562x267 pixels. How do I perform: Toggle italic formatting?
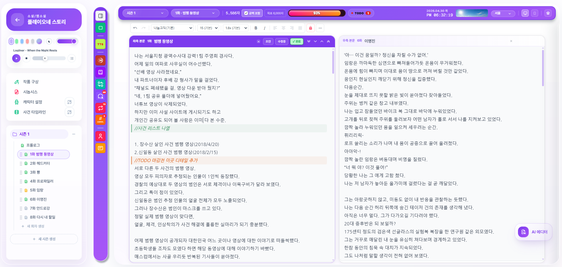click(x=265, y=28)
